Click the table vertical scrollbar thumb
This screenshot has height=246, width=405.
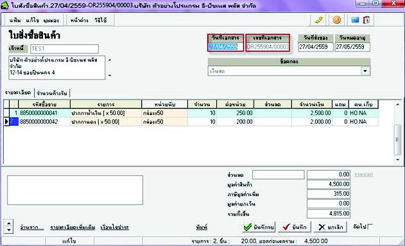[397, 140]
